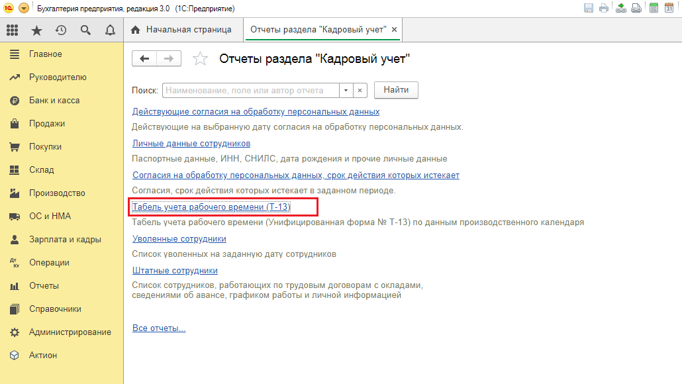Click the upload arrow icon in title bar
The image size is (682, 384).
[x=621, y=8]
